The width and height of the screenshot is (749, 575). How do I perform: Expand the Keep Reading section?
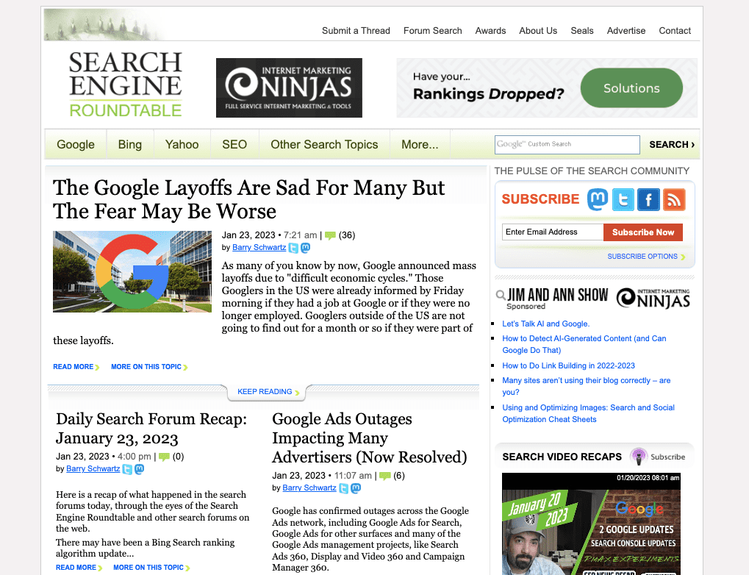click(265, 392)
